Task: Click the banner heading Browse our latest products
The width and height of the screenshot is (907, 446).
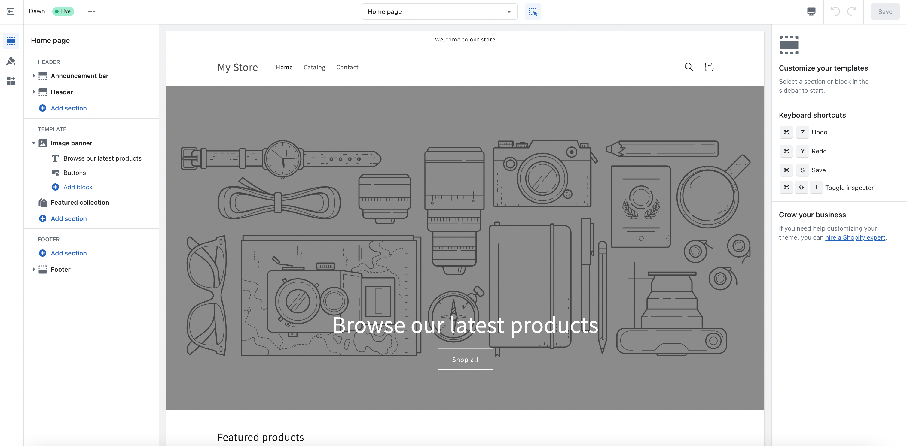Action: [x=465, y=325]
